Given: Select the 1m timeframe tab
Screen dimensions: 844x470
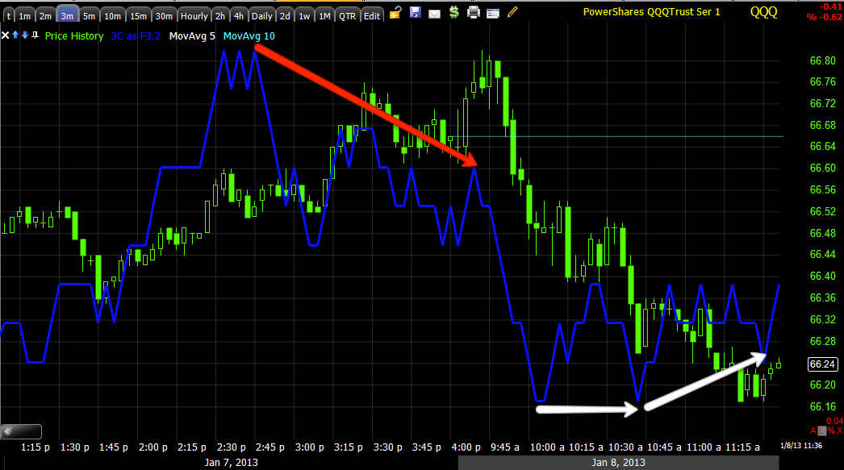Looking at the screenshot, I should point(25,15).
